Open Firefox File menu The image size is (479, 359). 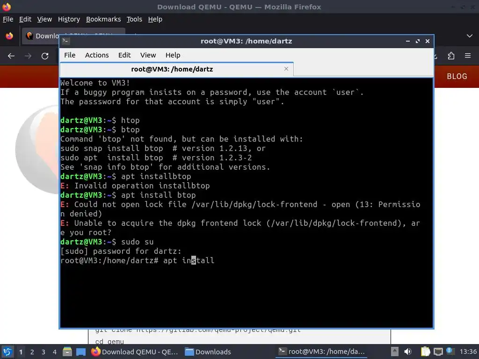8,19
